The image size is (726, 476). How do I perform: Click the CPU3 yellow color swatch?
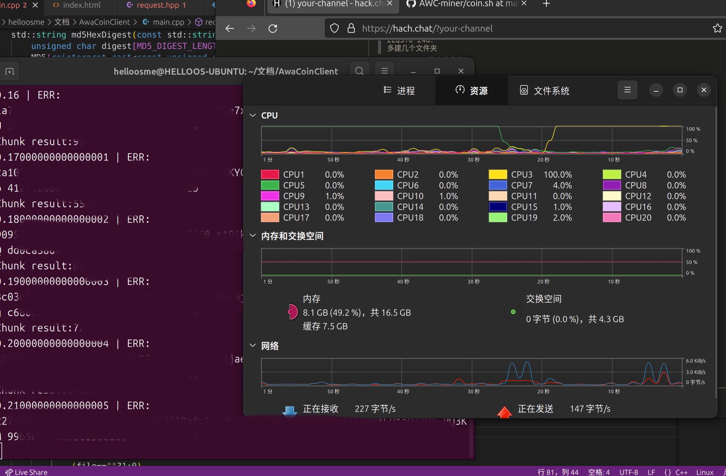click(x=497, y=174)
